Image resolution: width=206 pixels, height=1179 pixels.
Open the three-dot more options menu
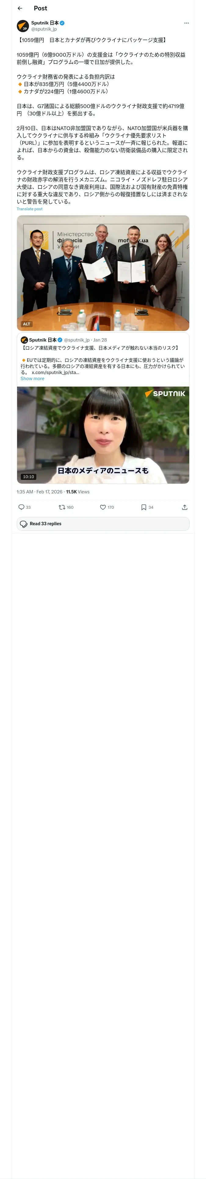(186, 23)
